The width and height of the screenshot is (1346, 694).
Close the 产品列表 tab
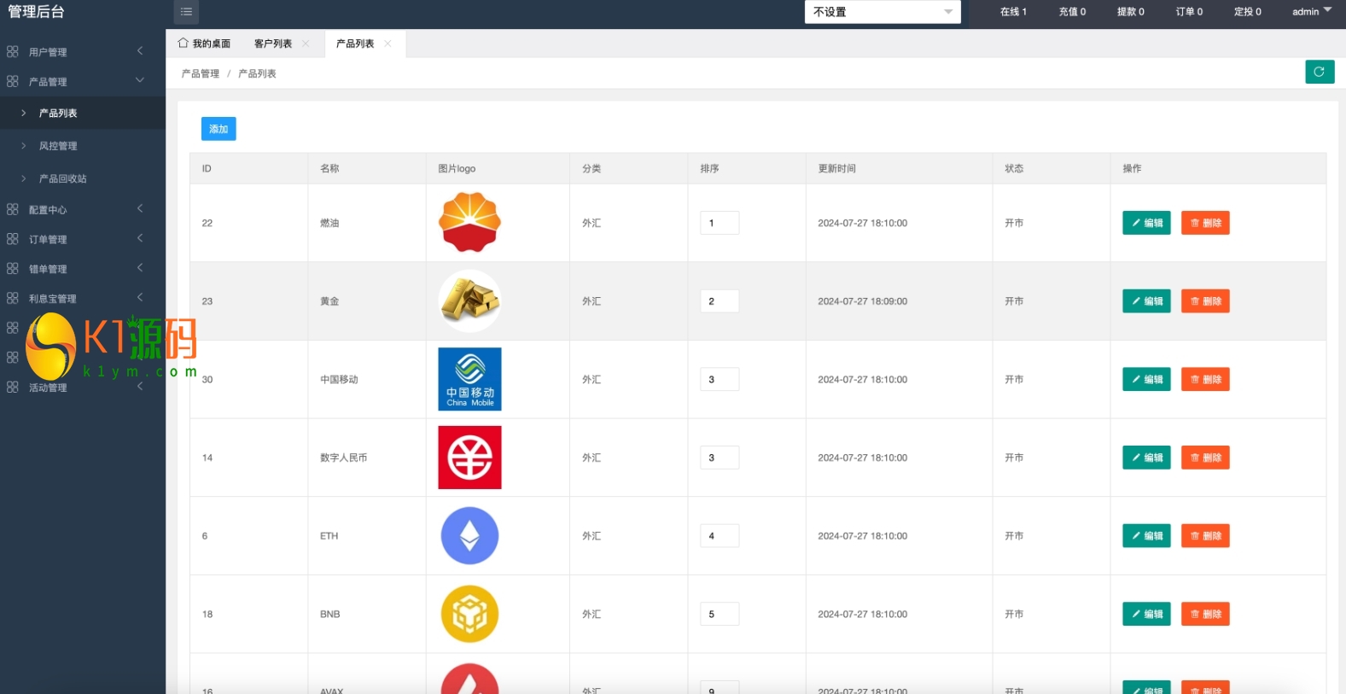(387, 44)
